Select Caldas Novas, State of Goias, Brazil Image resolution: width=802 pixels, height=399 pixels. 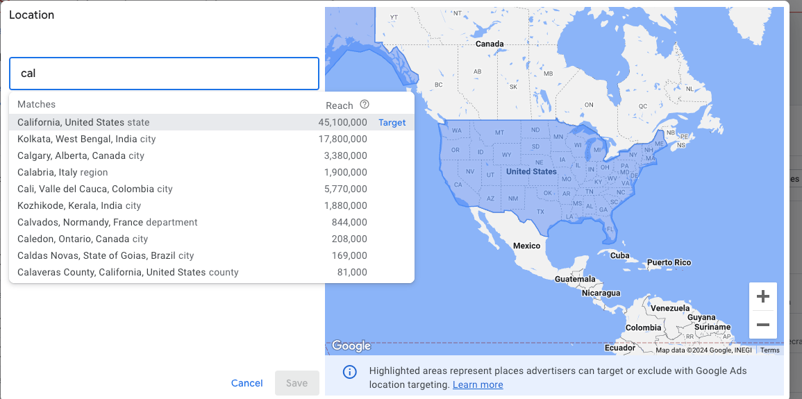pos(212,255)
